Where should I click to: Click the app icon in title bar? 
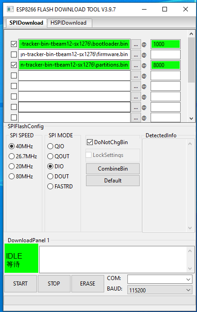[x=10, y=9]
